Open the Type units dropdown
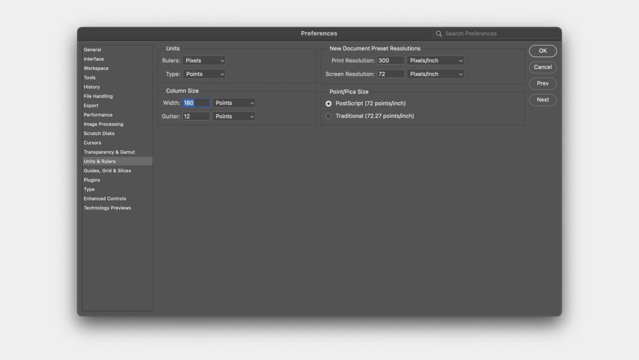The width and height of the screenshot is (639, 360). [204, 74]
